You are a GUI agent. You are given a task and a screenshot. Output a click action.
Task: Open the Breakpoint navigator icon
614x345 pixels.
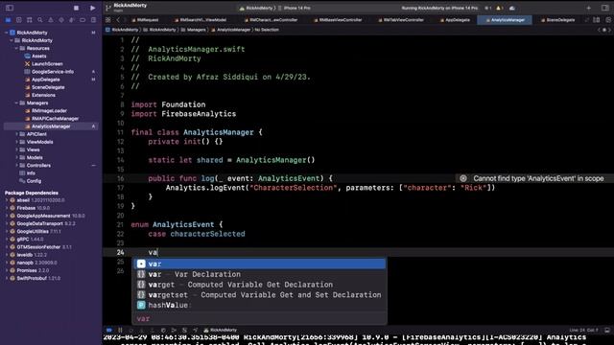tap(83, 20)
